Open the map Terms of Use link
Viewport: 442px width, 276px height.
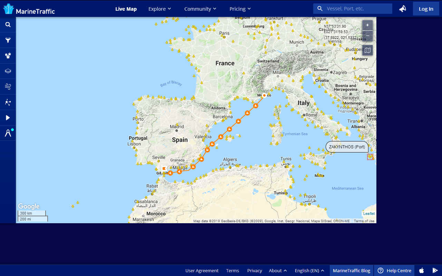[364, 221]
